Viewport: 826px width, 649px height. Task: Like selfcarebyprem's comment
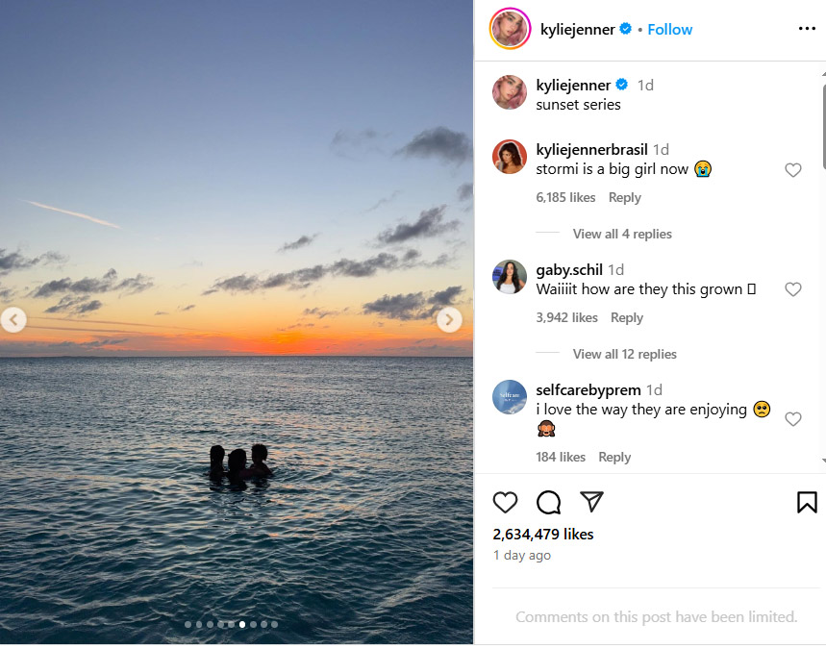pos(793,419)
